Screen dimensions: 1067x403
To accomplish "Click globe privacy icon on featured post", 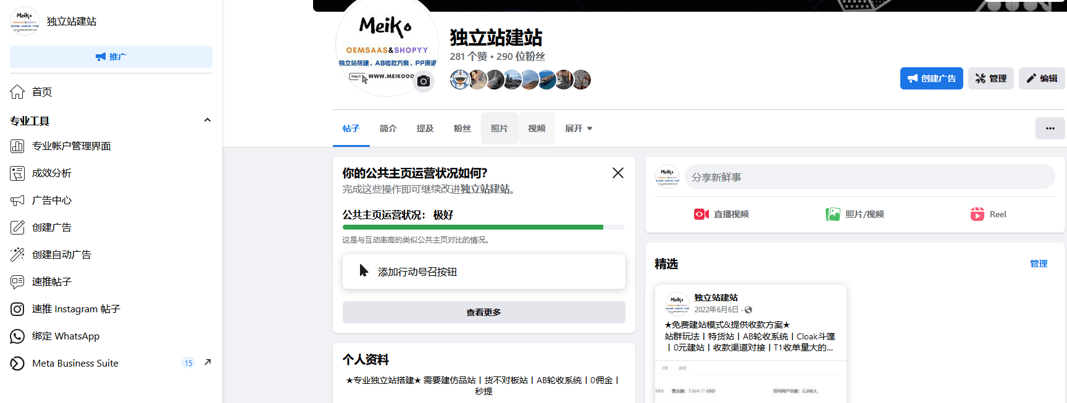I will [x=748, y=310].
